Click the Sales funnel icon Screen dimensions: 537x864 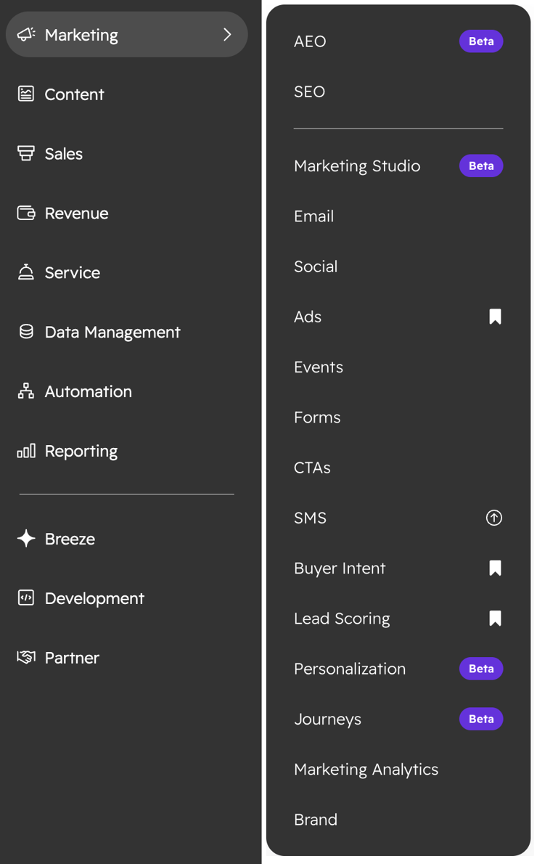click(26, 153)
